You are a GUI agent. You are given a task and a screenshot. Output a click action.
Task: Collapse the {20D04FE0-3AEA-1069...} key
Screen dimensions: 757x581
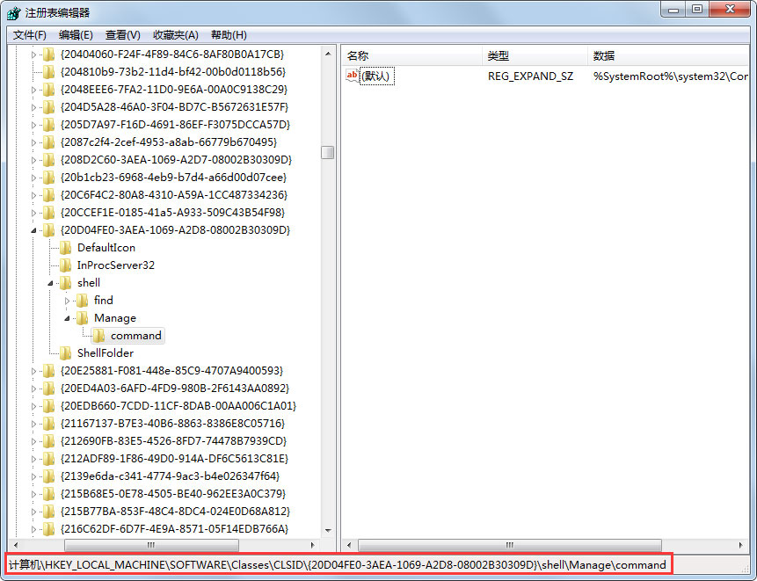pyautogui.click(x=33, y=229)
